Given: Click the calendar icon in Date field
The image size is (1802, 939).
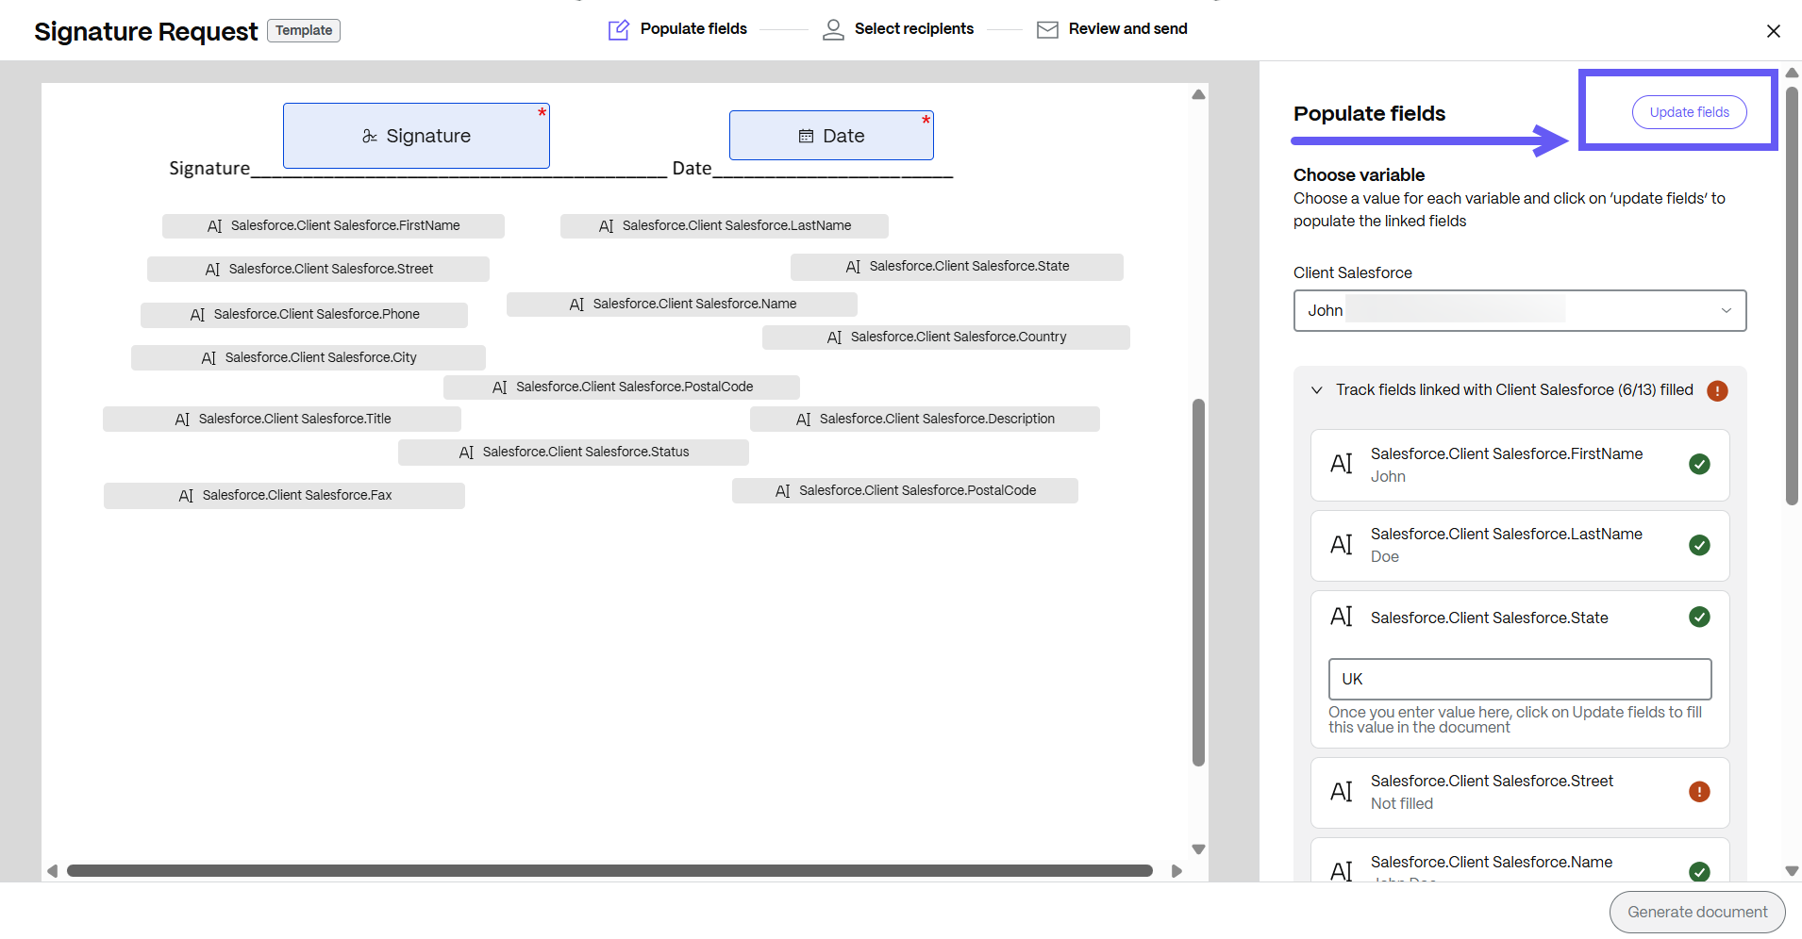Looking at the screenshot, I should 806,137.
